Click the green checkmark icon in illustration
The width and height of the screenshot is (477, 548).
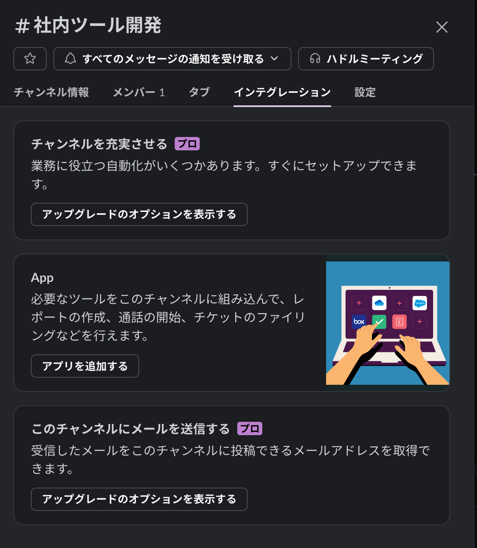pos(379,321)
